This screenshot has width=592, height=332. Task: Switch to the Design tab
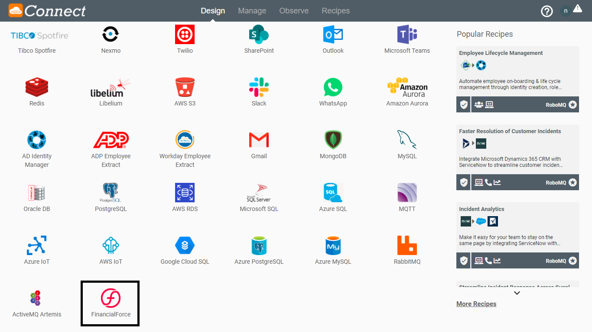(x=213, y=11)
